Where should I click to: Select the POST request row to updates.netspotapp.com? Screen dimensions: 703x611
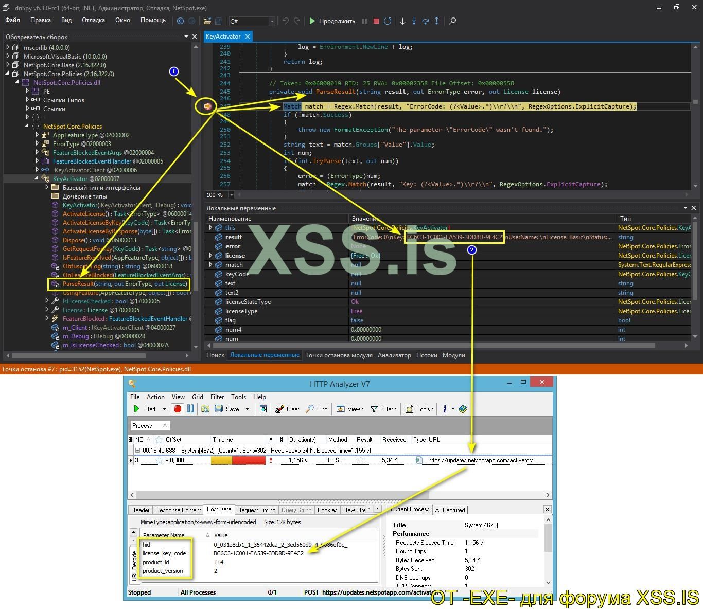tap(340, 460)
